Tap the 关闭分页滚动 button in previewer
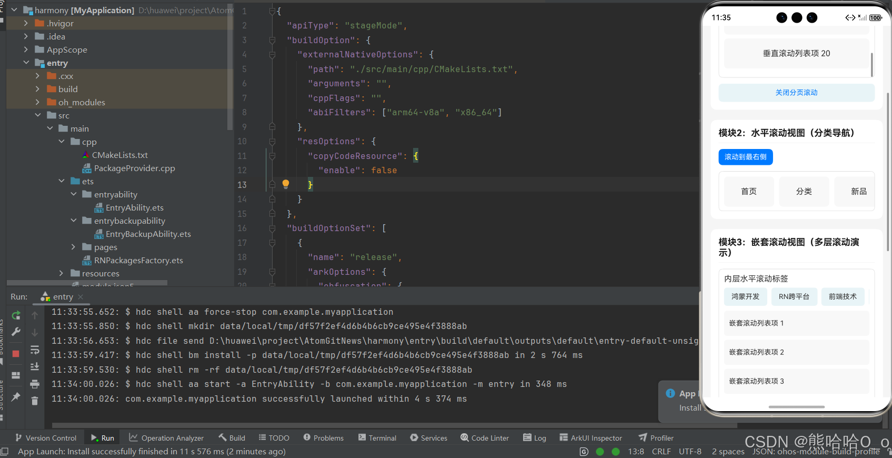The width and height of the screenshot is (892, 458). [796, 93]
